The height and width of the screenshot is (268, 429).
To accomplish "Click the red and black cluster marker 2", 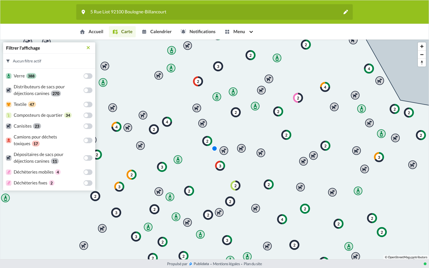I will click(x=198, y=81).
